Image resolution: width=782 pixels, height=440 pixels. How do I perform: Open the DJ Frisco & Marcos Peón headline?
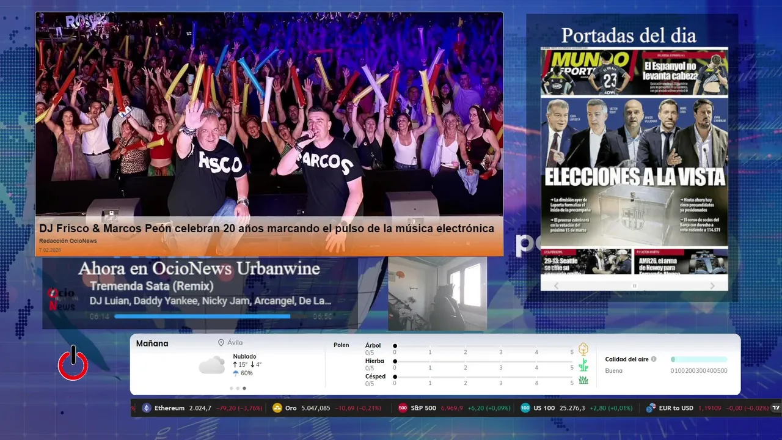tap(267, 229)
